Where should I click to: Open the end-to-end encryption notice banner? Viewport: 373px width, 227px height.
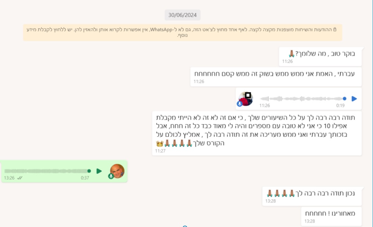pyautogui.click(x=183, y=32)
